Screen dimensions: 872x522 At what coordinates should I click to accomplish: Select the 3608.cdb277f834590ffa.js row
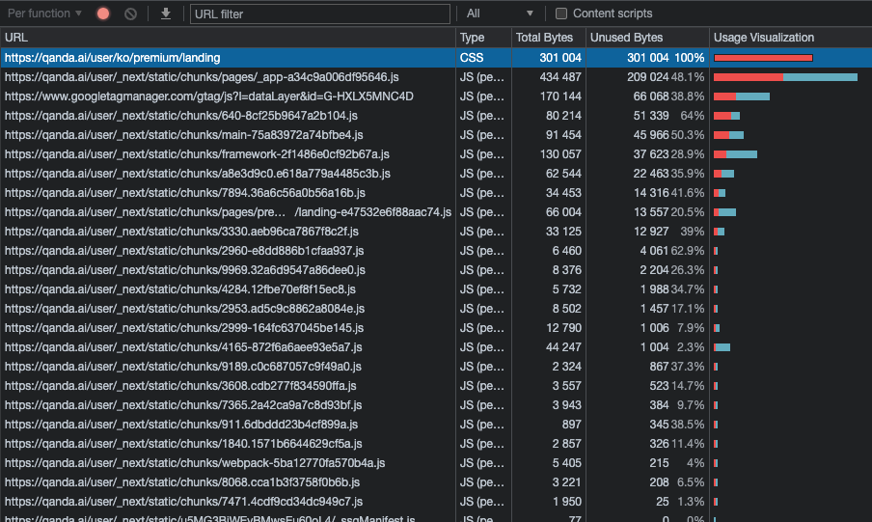pos(436,386)
